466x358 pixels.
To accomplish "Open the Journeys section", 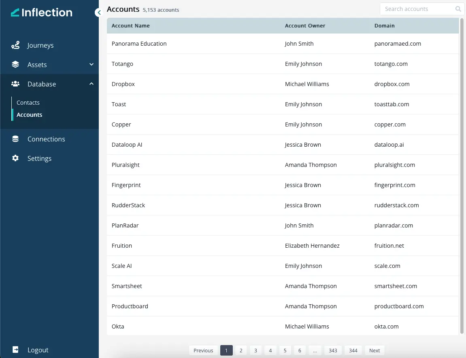I will tap(40, 45).
